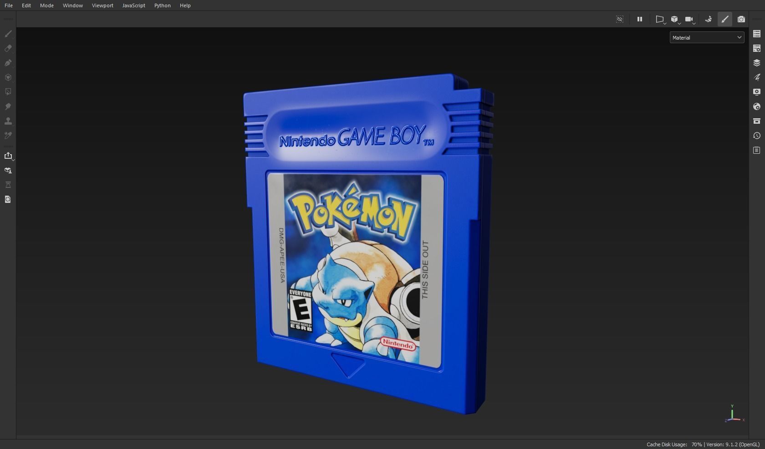The image size is (765, 449).
Task: Open the export upload icon
Action: [8, 156]
